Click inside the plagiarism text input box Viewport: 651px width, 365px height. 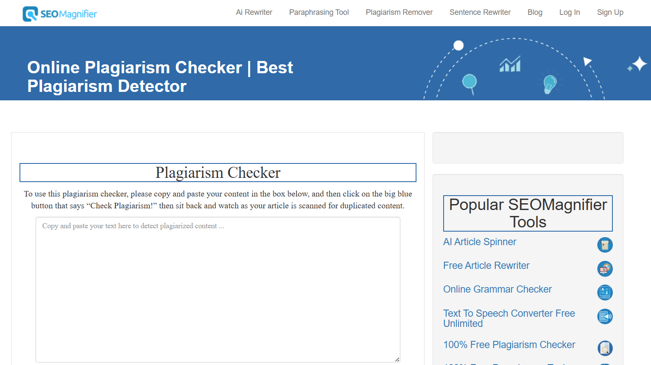point(218,289)
